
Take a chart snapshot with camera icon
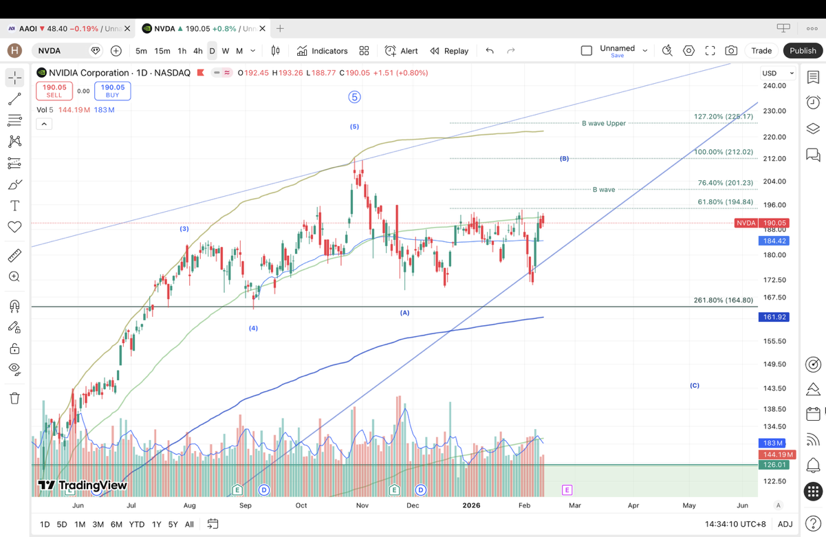point(731,51)
